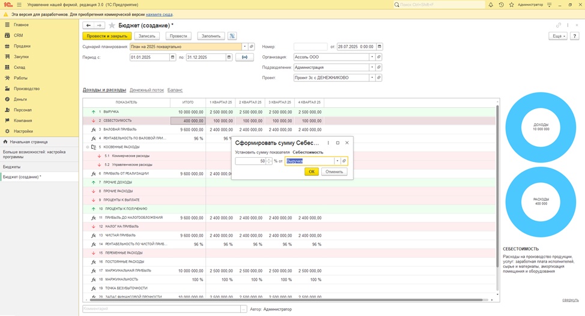Open the notifications bell icon
Image resolution: width=585 pixels, height=316 pixels.
(491, 5)
